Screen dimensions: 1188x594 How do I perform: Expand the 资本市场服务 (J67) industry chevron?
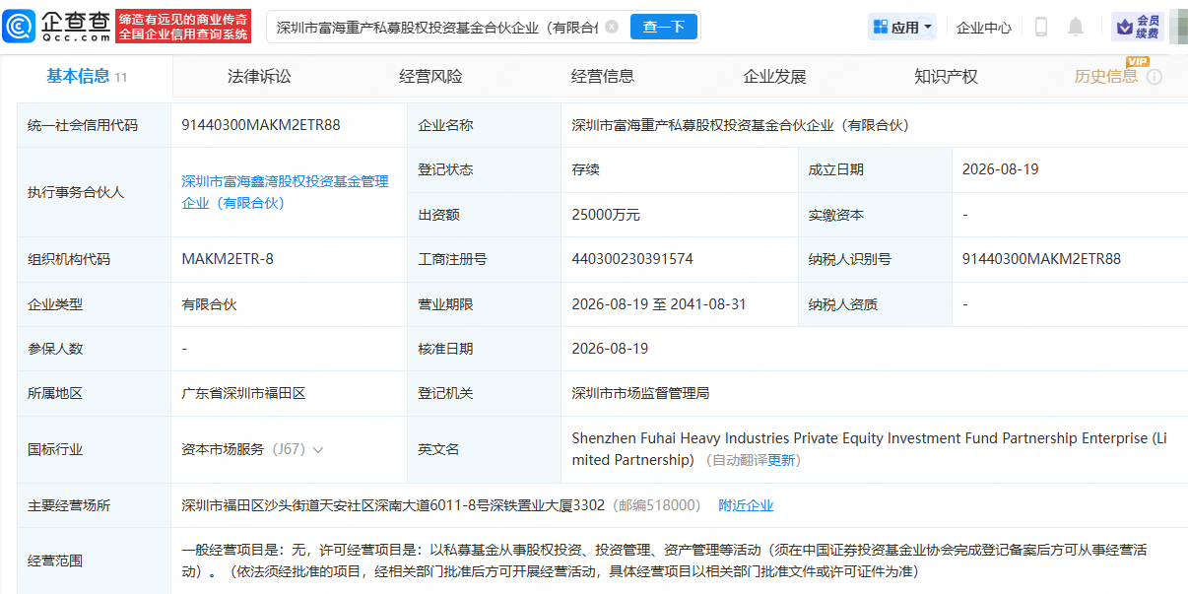317,449
